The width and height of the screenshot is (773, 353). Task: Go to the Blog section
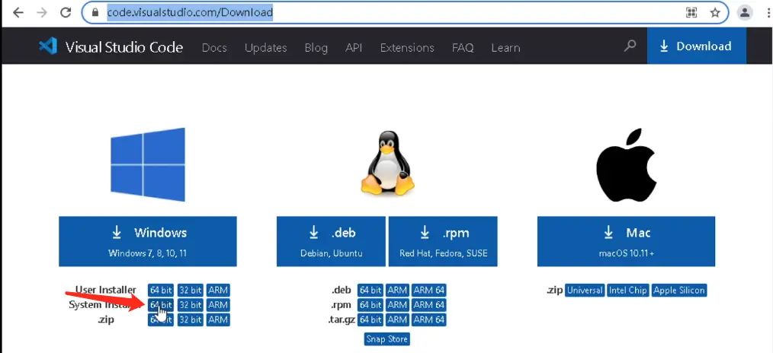click(x=316, y=48)
